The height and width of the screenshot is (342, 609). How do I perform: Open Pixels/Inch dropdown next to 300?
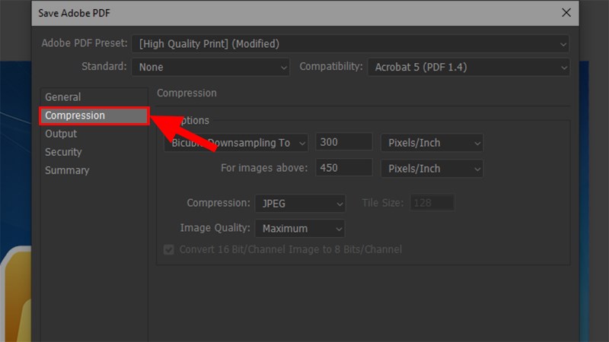click(x=432, y=142)
